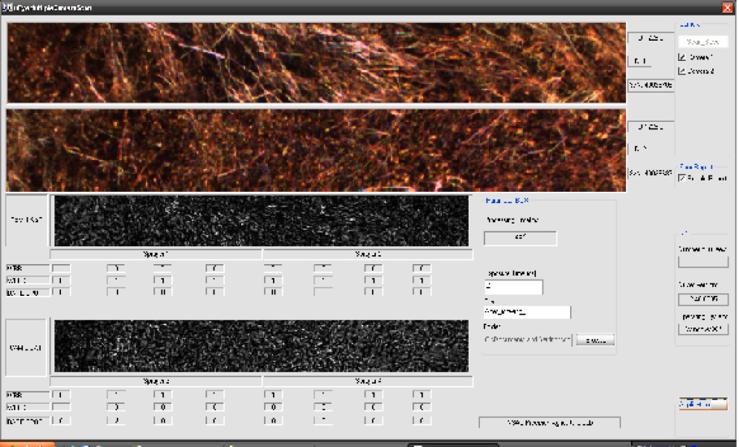Click the file name text box above the Folder label

click(x=527, y=311)
